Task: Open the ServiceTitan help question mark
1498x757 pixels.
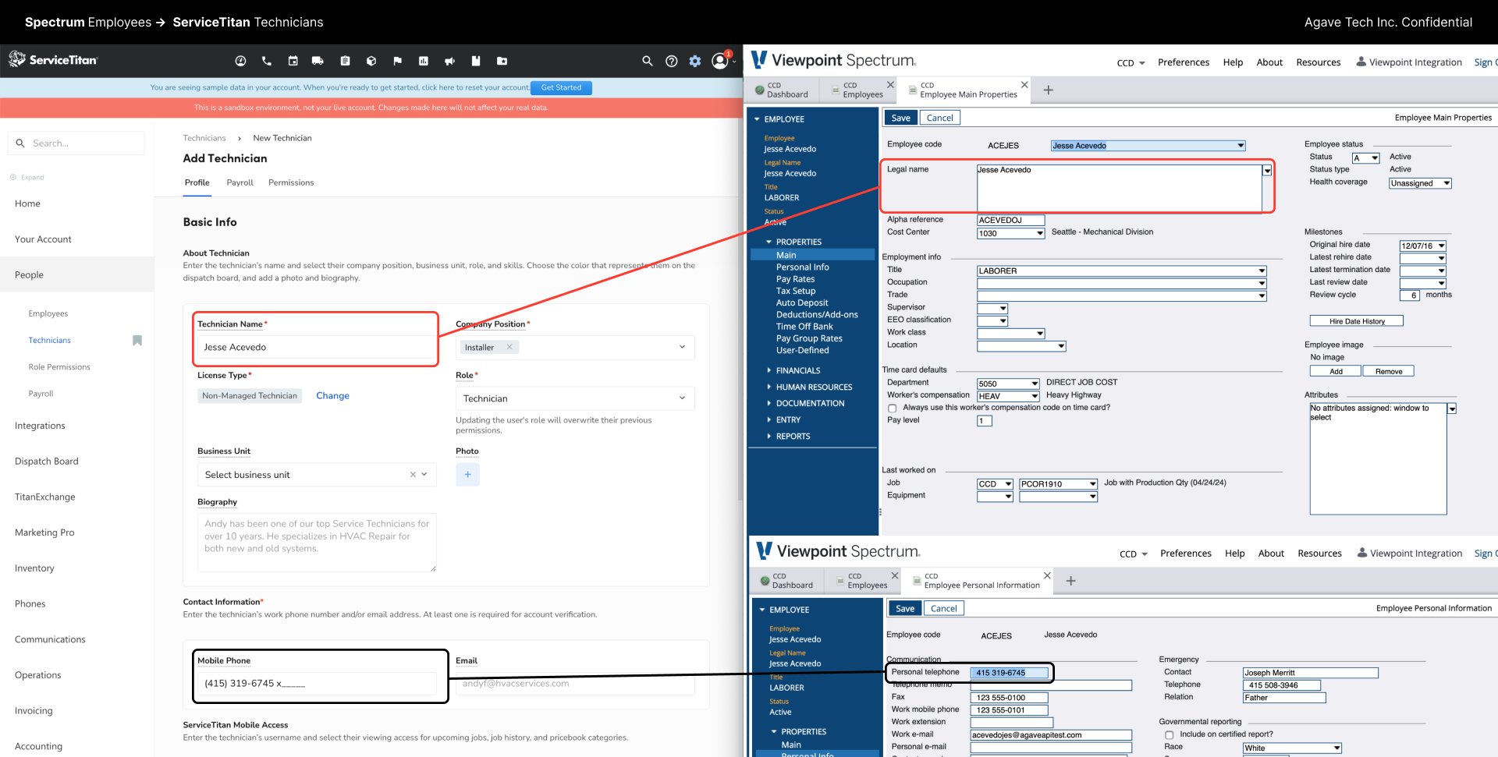Action: 671,61
